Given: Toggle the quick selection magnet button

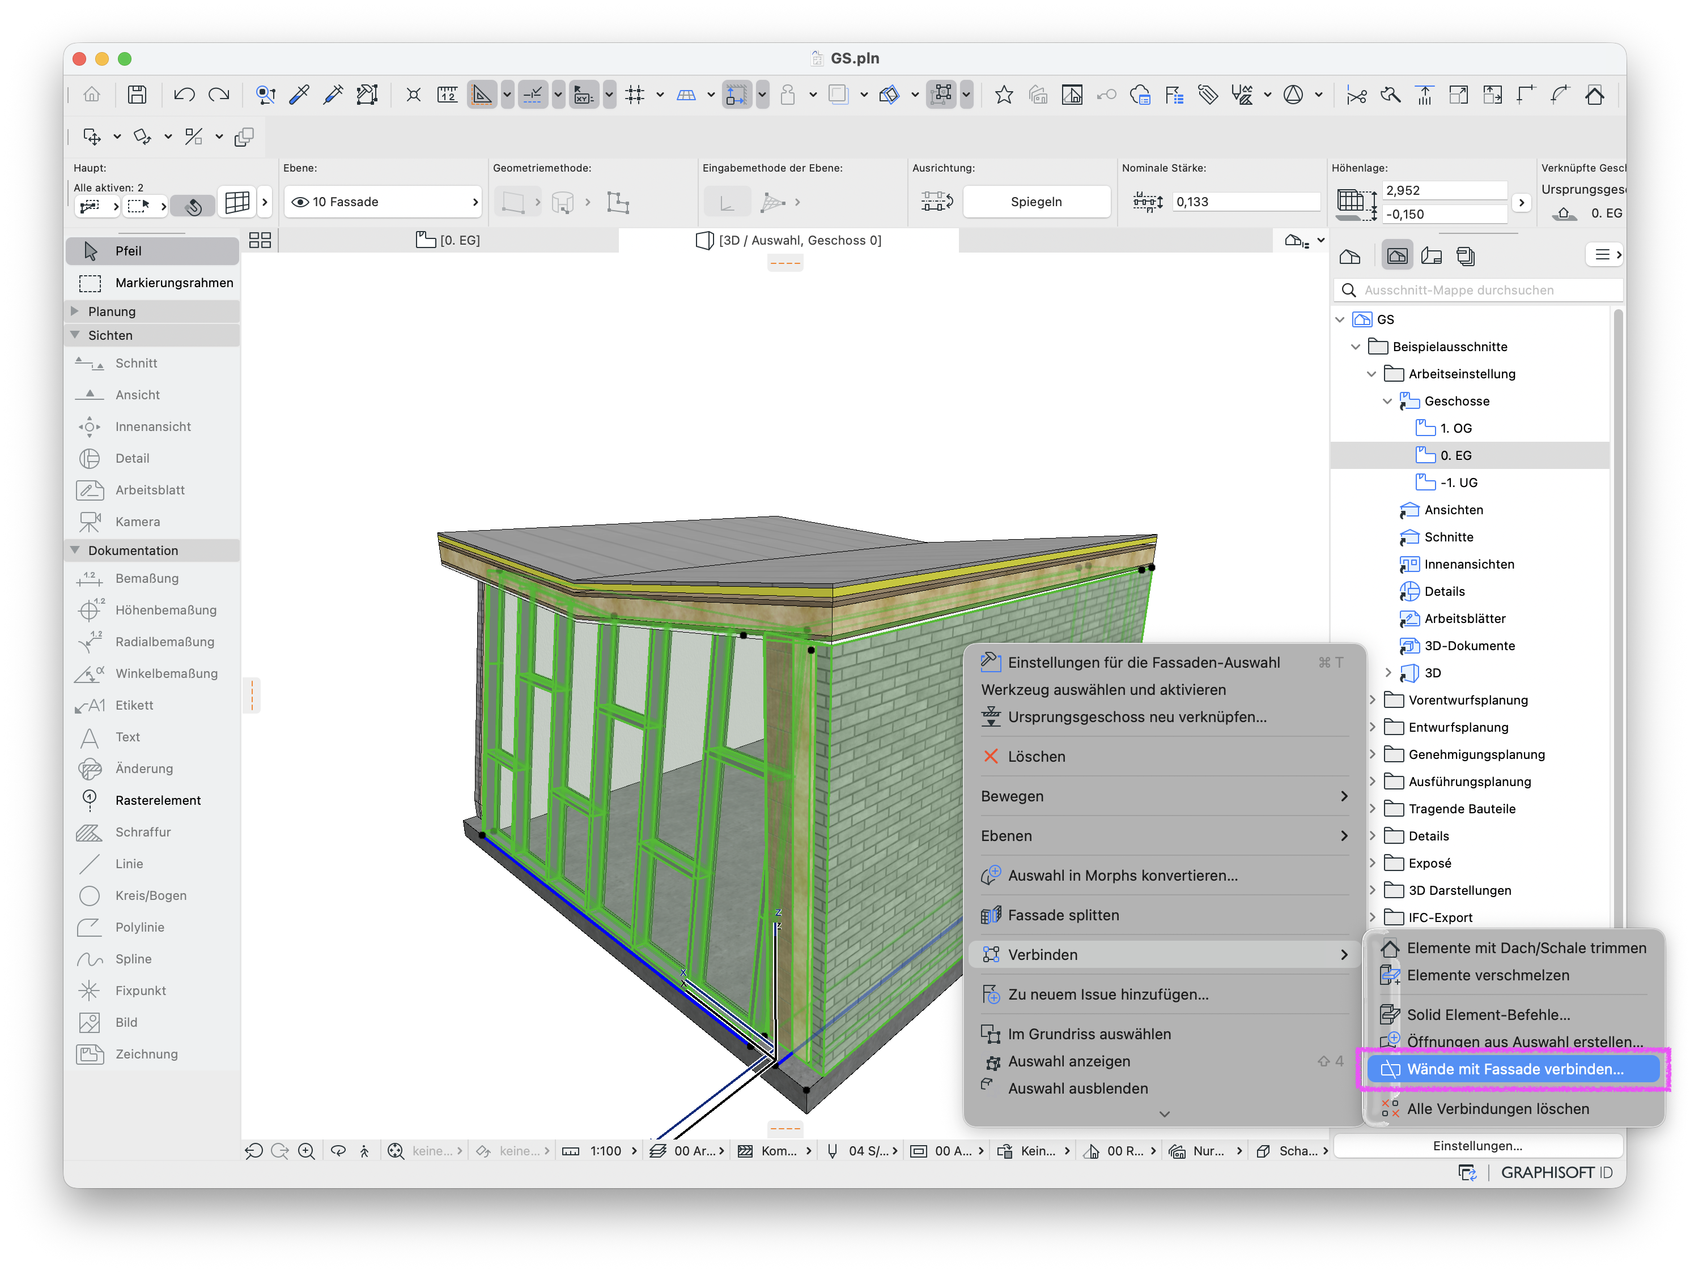Looking at the screenshot, I should [192, 206].
